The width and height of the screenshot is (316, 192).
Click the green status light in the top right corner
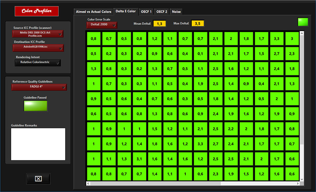pyautogui.click(x=303, y=22)
